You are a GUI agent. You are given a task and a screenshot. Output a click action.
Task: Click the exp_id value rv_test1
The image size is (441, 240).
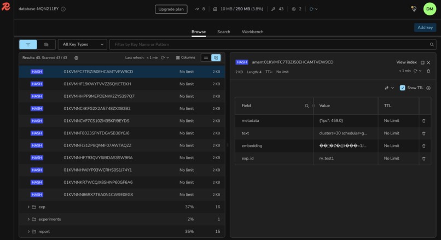pos(326,158)
